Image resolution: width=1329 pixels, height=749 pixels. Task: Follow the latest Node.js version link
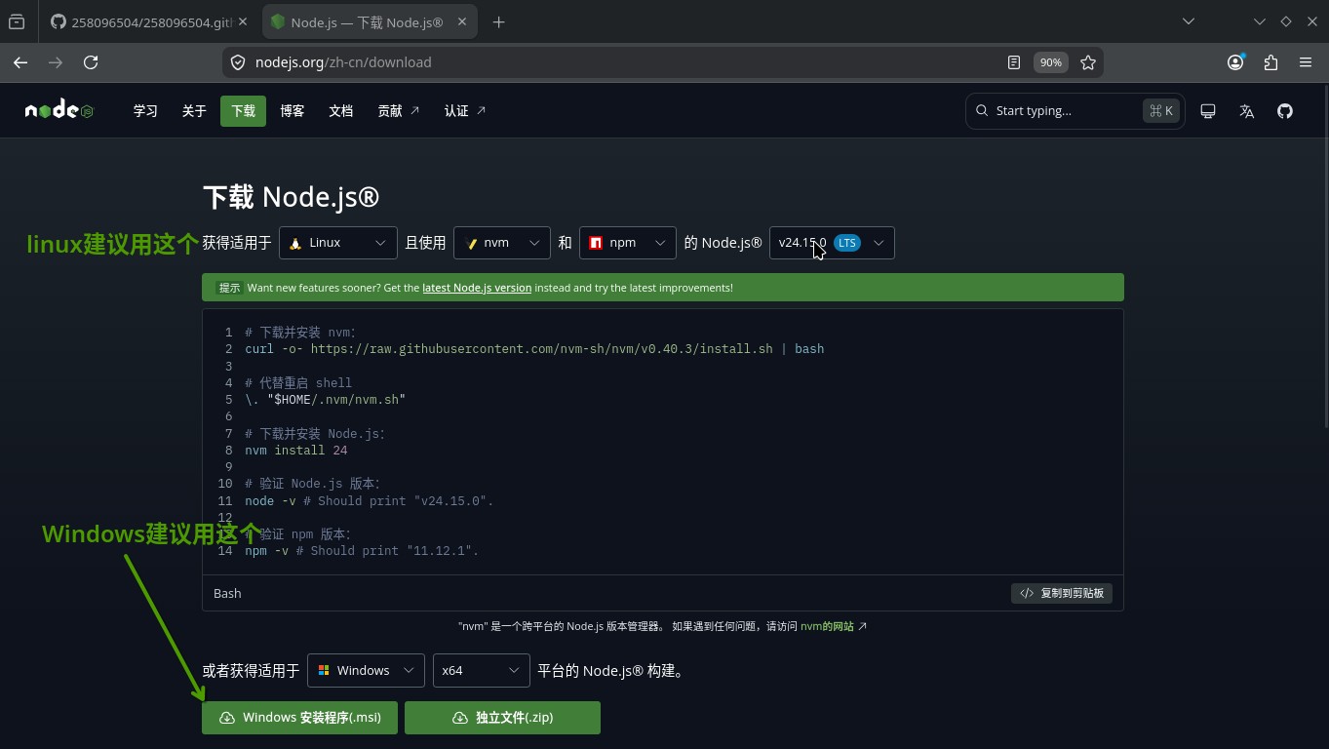pyautogui.click(x=477, y=288)
